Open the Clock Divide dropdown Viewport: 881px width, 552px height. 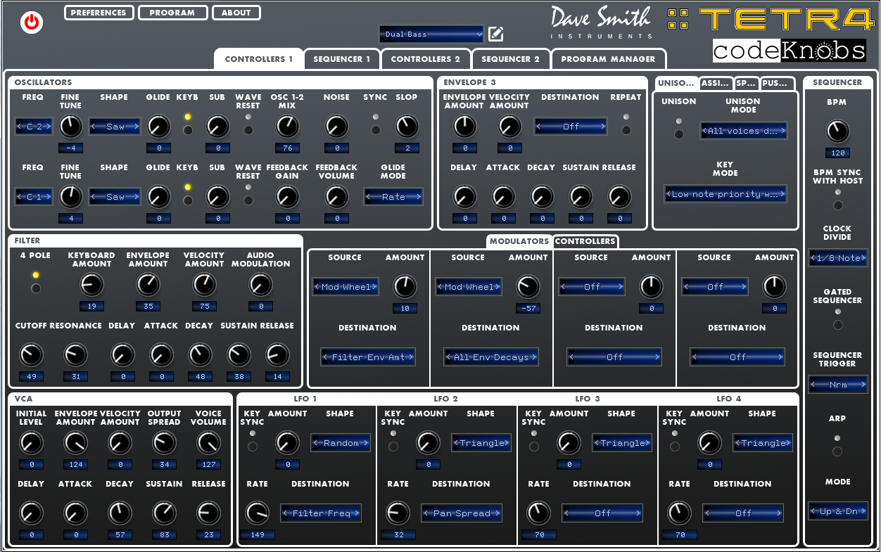(838, 258)
